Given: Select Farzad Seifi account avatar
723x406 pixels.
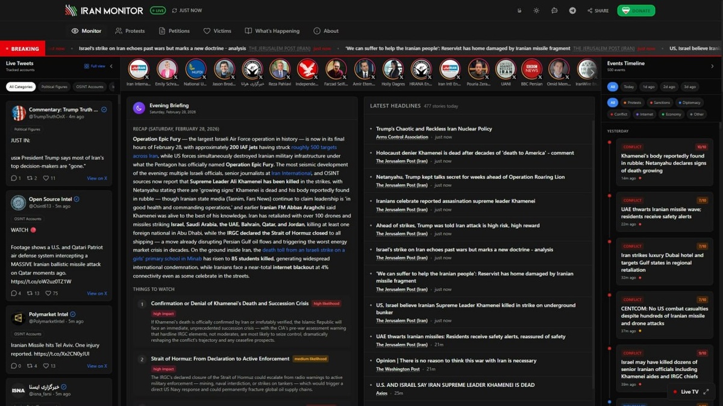Looking at the screenshot, I should [x=336, y=70].
